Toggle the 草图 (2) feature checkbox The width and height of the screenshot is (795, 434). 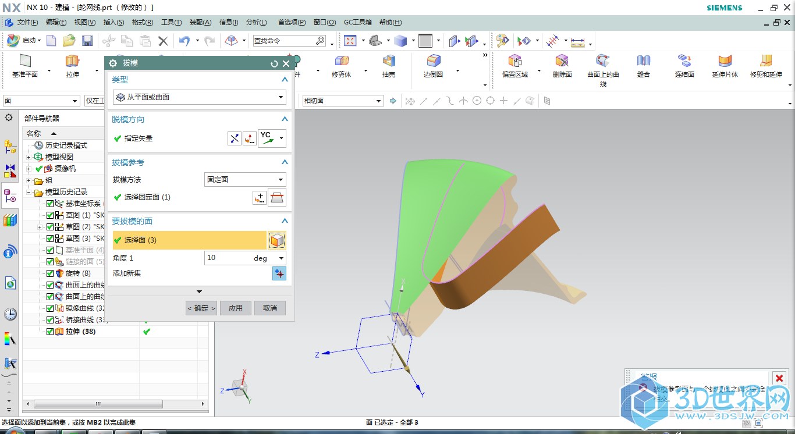click(x=50, y=227)
